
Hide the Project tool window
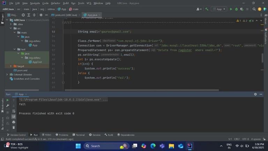[46, 15]
